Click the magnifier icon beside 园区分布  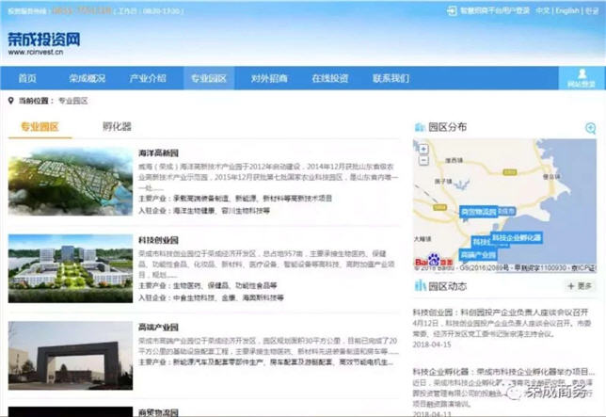point(591,128)
